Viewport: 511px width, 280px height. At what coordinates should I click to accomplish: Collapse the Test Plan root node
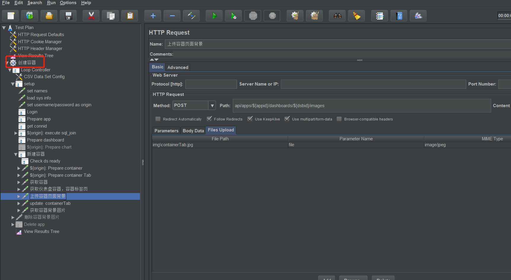[x=4, y=28]
